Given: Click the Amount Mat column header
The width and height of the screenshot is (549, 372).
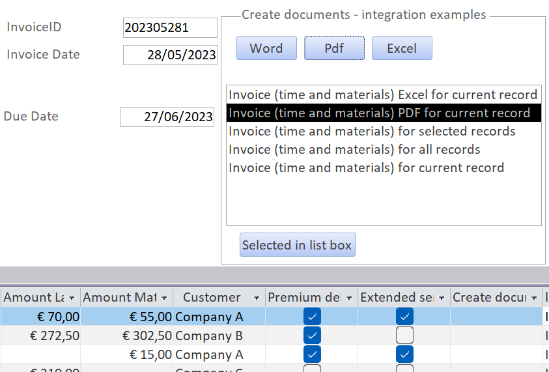Looking at the screenshot, I should pyautogui.click(x=127, y=297).
